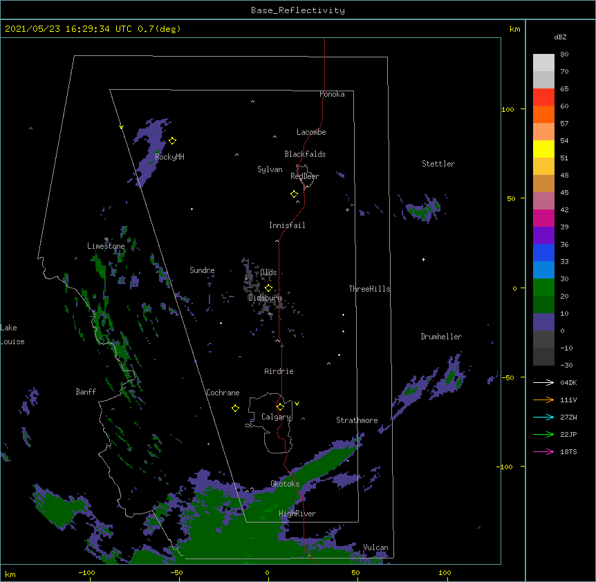Click the white plus marker north of Drumheller
596x582 pixels.
(x=423, y=259)
